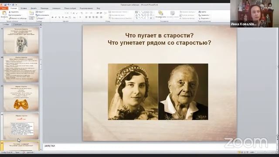Replace text with Заменить

tap(204, 15)
